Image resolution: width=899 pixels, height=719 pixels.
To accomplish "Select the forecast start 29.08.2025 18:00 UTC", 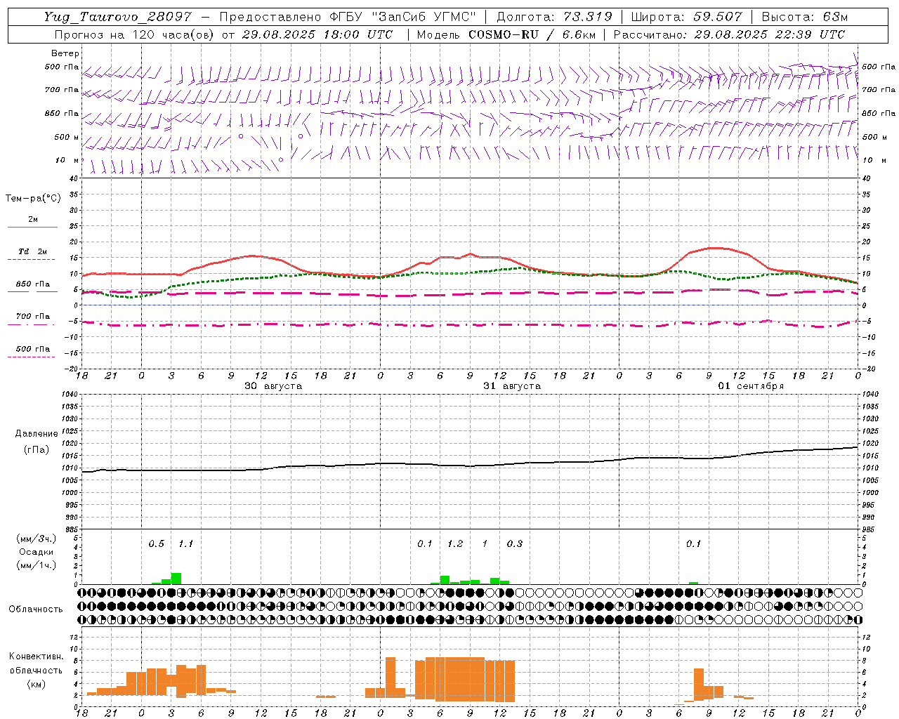I will click(317, 34).
